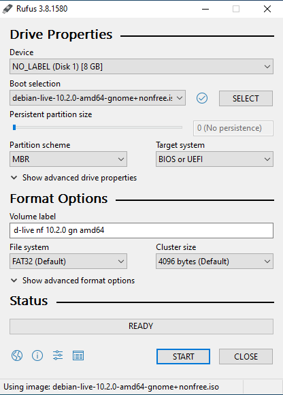Minimize the Rufus window
This screenshot has width=283, height=395.
205,9
